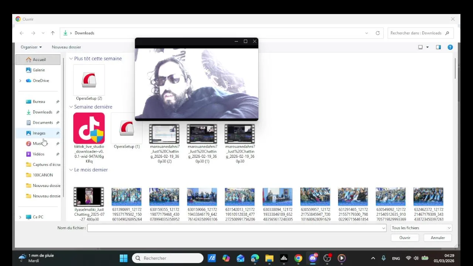Open the address bar history dropdown
473x266 pixels.
pyautogui.click(x=367, y=33)
